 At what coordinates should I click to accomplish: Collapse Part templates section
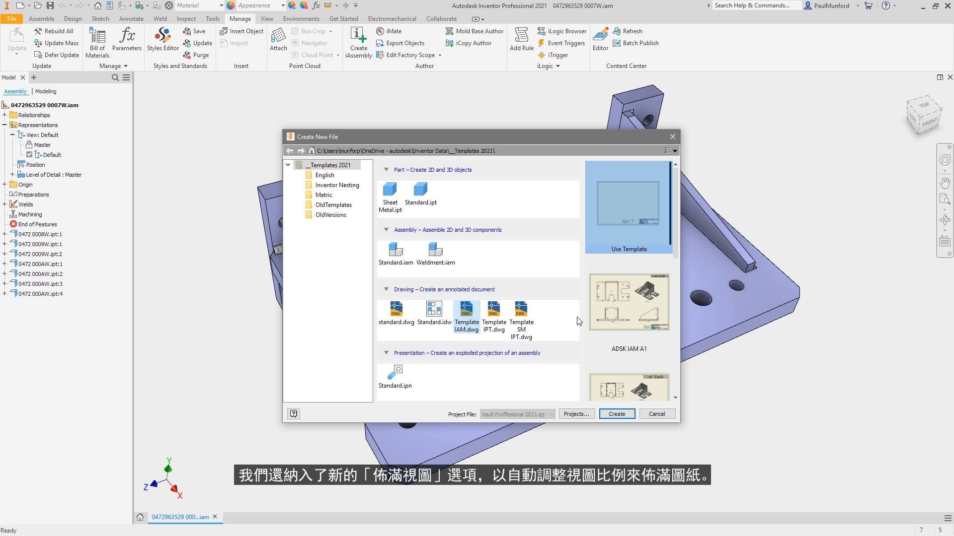coord(386,170)
